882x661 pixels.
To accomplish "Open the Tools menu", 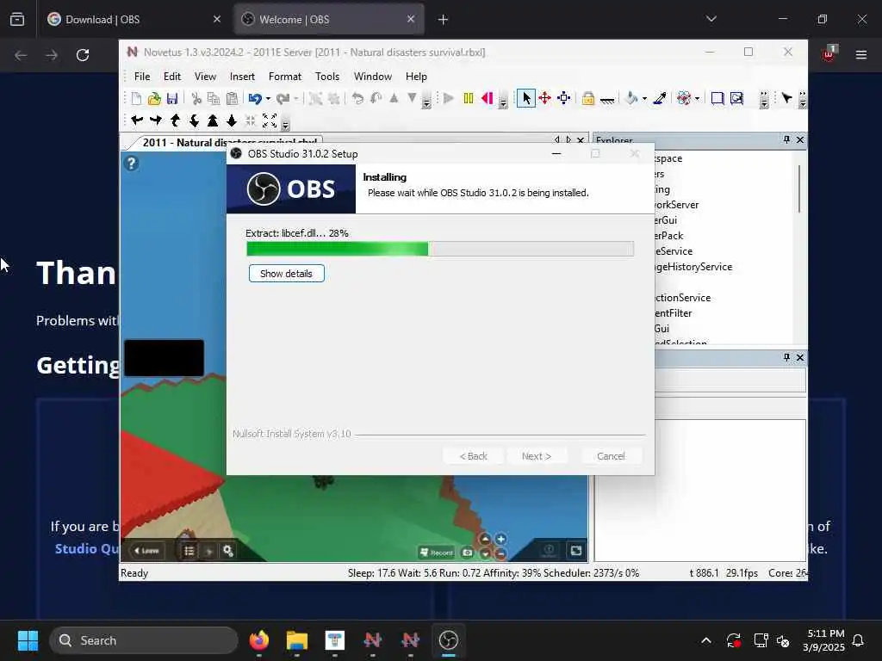I will pos(326,77).
